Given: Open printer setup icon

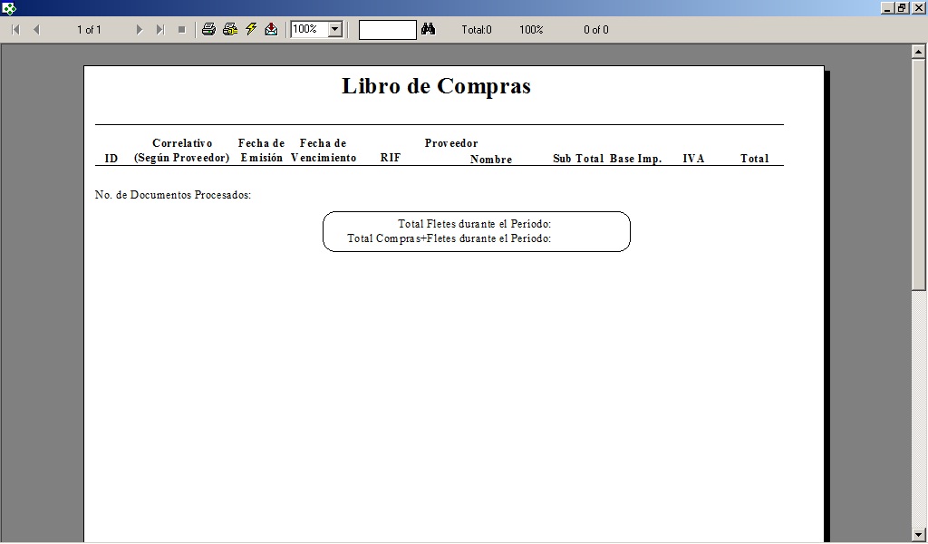Looking at the screenshot, I should tap(230, 29).
